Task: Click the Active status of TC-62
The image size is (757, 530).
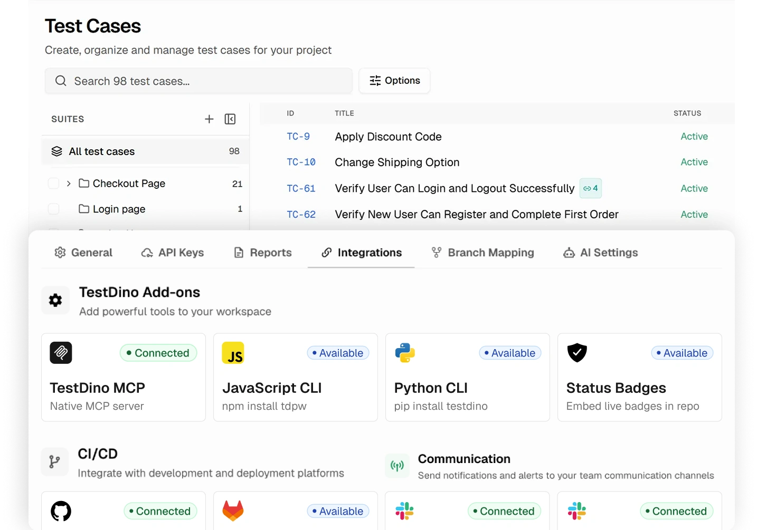Action: pyautogui.click(x=694, y=215)
